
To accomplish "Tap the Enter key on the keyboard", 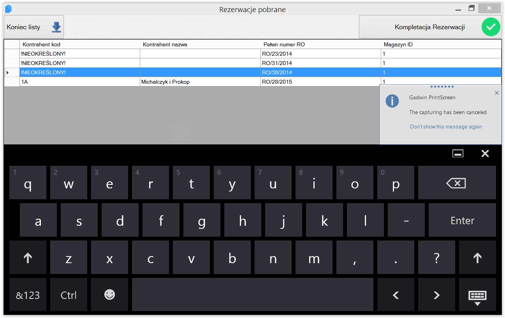I will (462, 220).
